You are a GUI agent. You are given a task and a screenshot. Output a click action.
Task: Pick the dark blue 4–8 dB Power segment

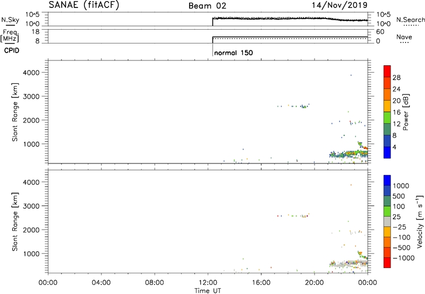tap(387, 141)
